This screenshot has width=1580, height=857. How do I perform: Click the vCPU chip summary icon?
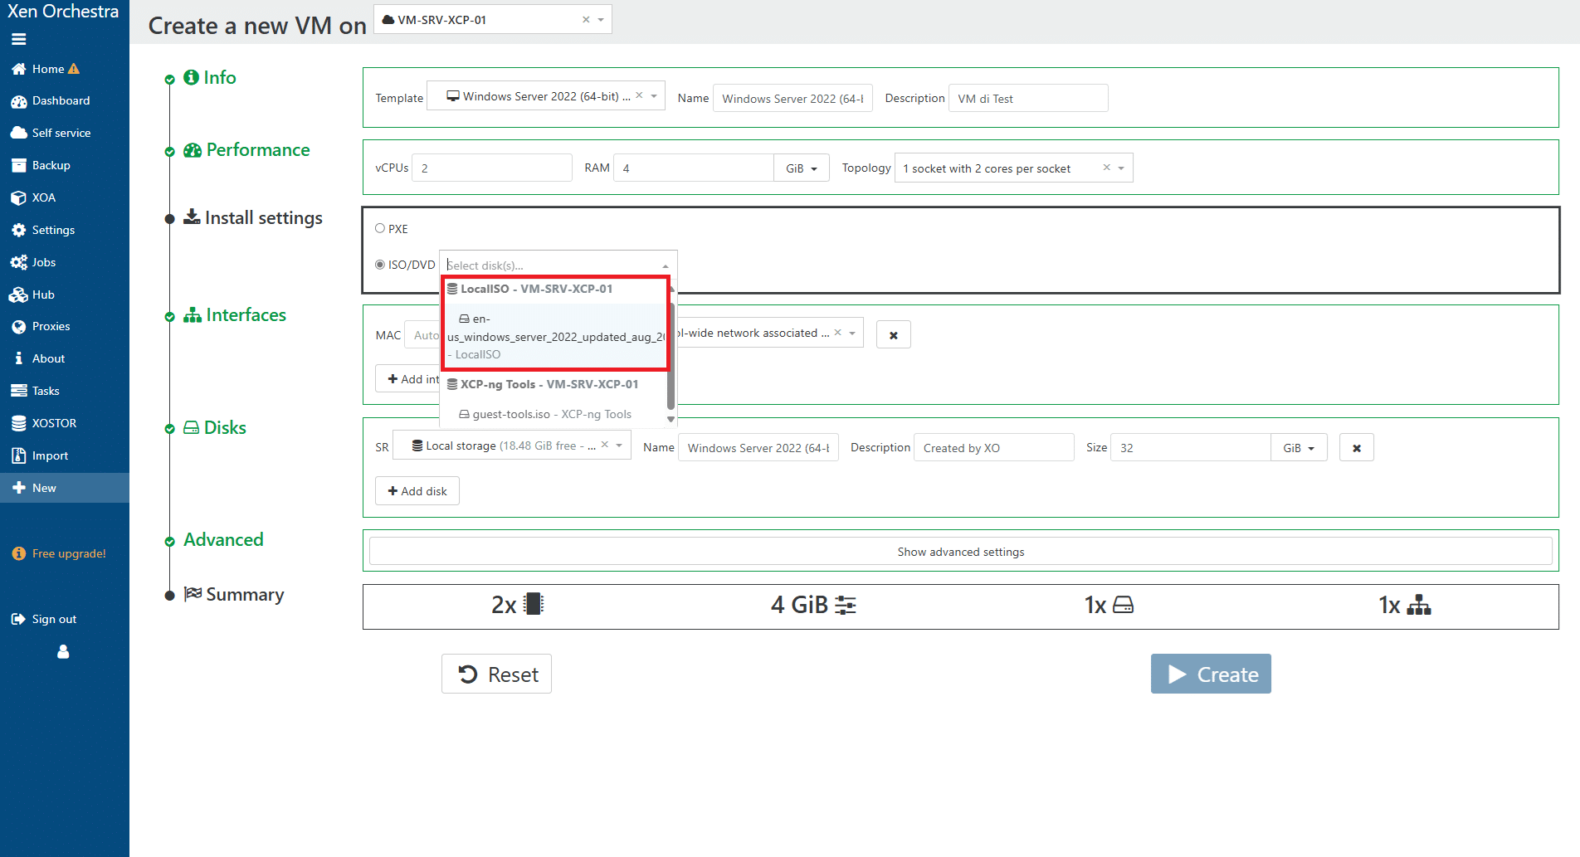click(x=534, y=604)
